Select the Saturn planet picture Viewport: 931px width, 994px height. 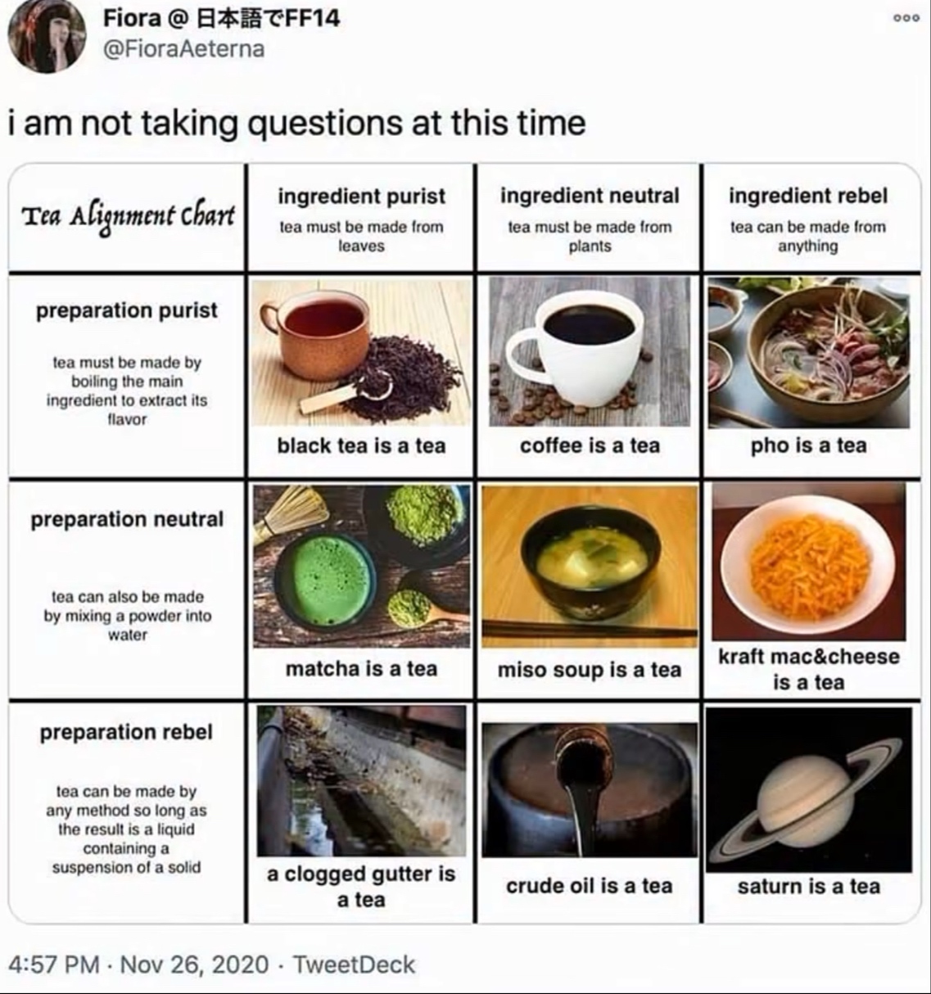pos(809,789)
